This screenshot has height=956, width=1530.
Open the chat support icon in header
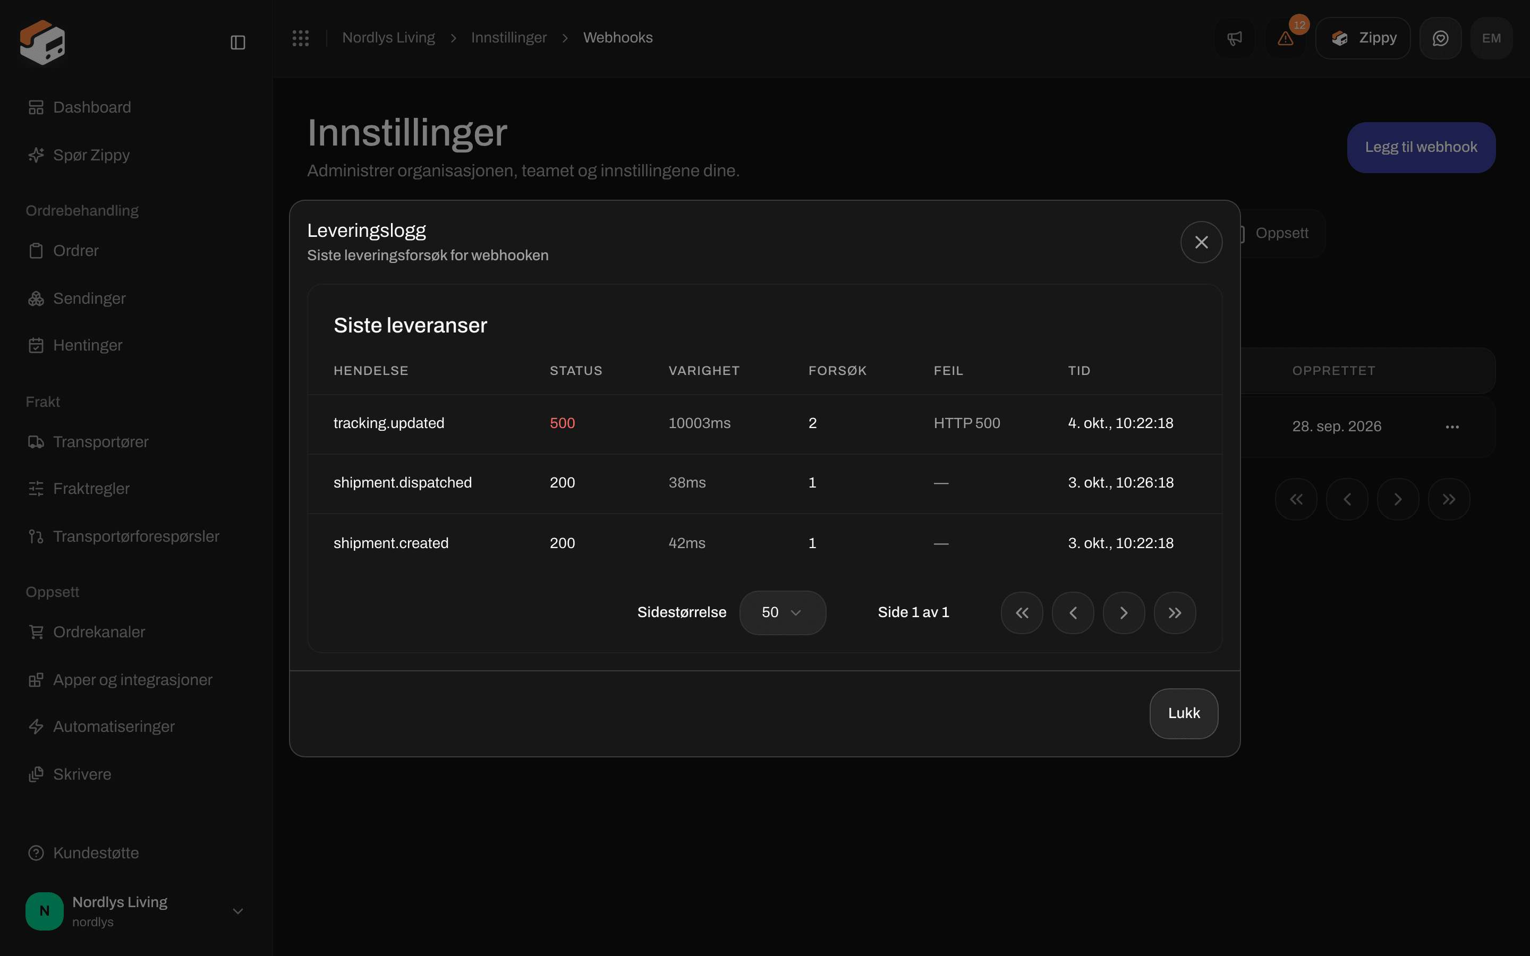pyautogui.click(x=1440, y=39)
